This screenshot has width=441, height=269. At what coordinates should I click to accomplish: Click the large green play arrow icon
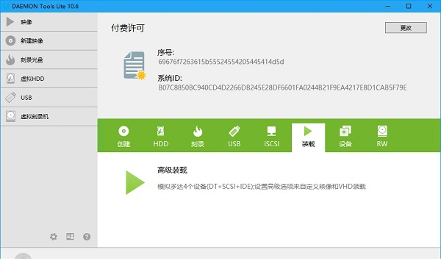(135, 182)
